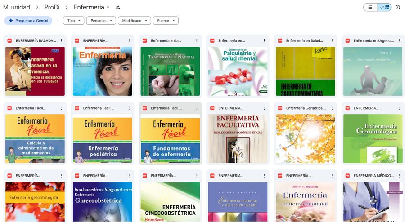Open the Tomo I urgencias cover thumbnail

[x=373, y=71]
